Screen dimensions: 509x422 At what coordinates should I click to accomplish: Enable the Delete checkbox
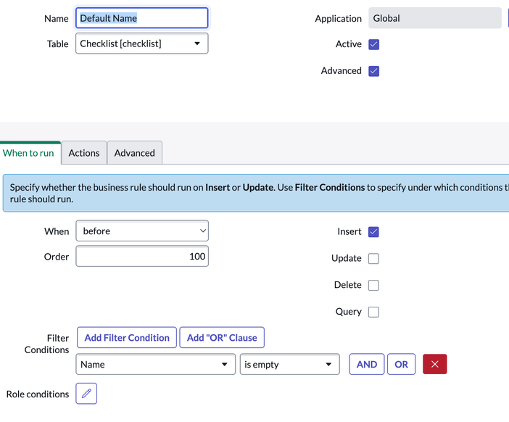coord(373,286)
